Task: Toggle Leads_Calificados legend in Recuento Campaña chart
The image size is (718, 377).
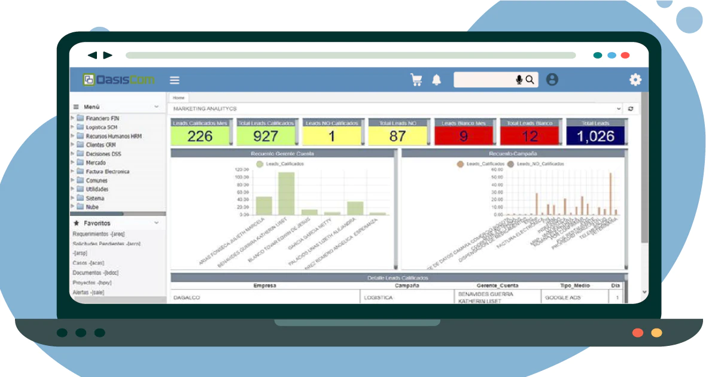Action: pos(480,163)
